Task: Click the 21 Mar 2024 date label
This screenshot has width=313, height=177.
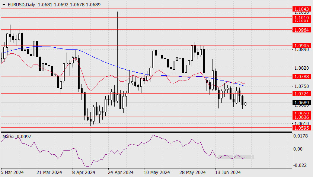Action: [x=49, y=172]
